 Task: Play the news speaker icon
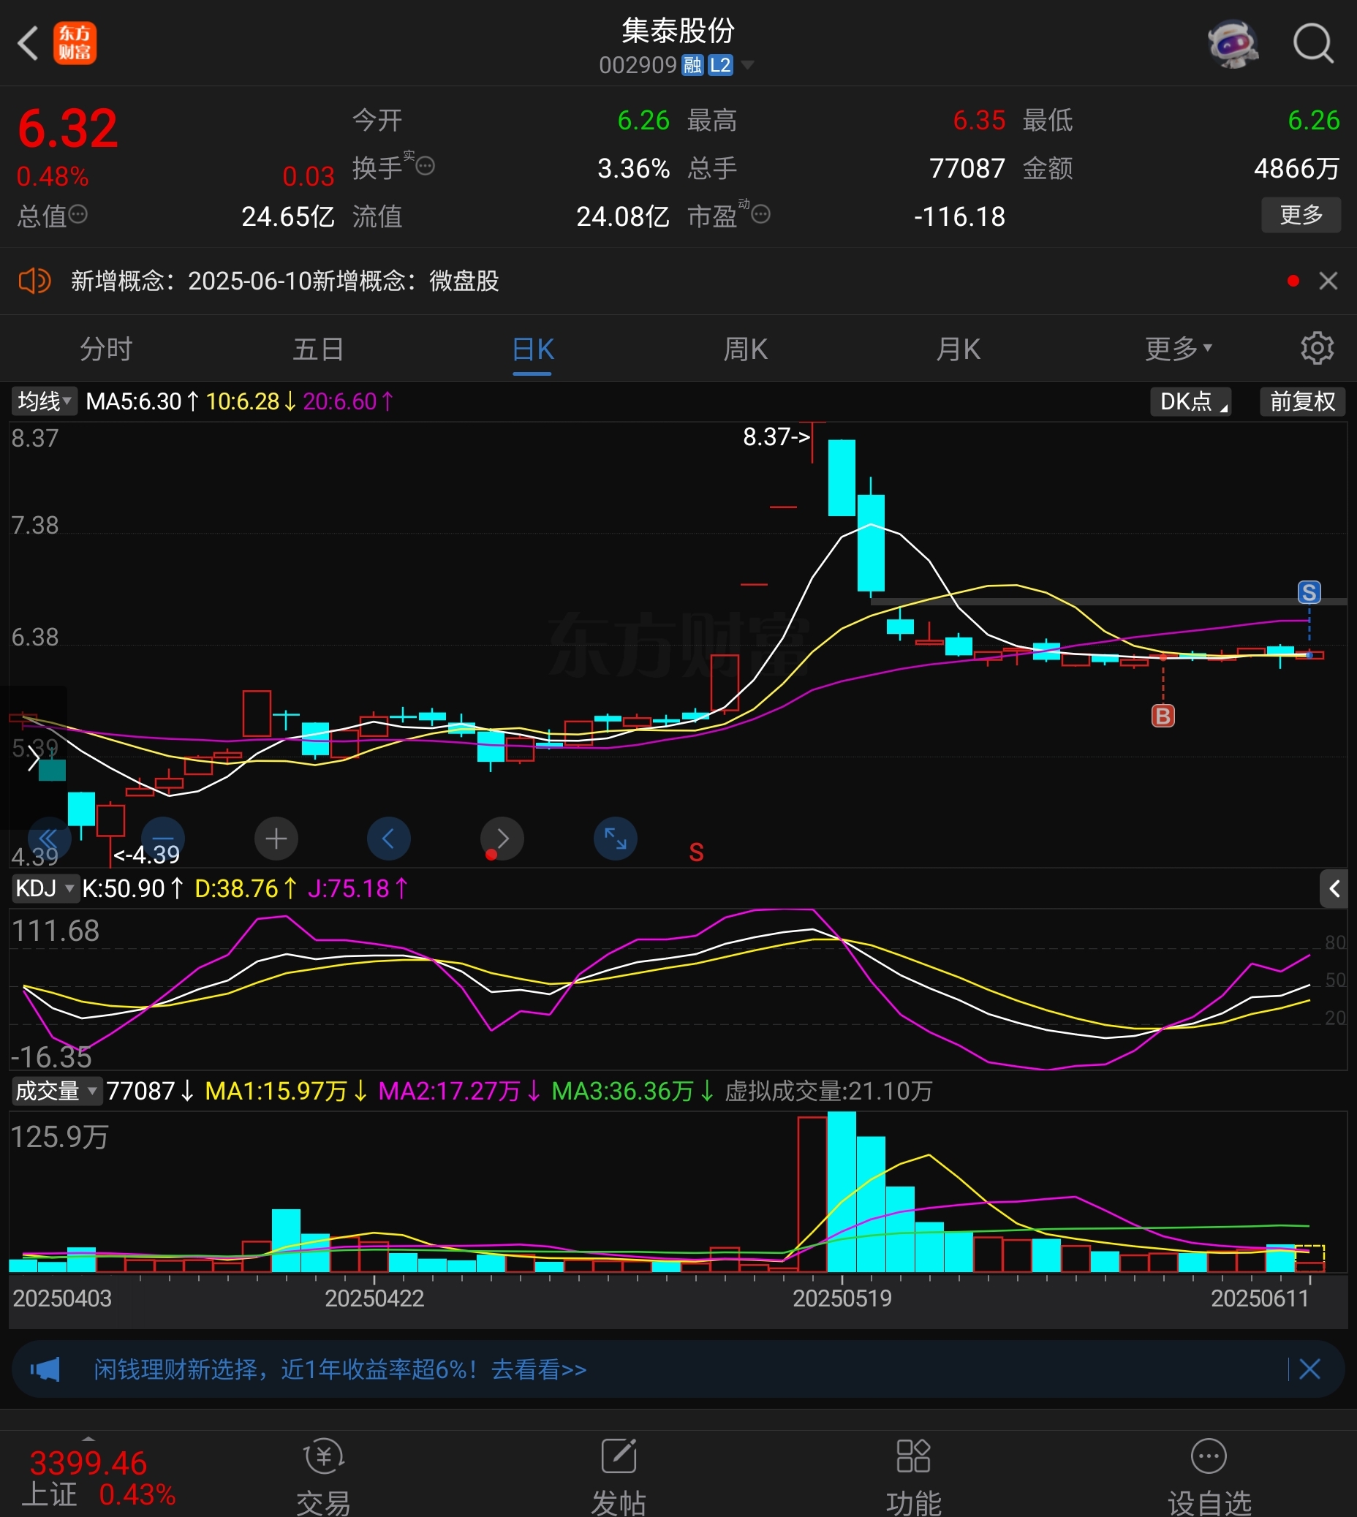(x=34, y=281)
